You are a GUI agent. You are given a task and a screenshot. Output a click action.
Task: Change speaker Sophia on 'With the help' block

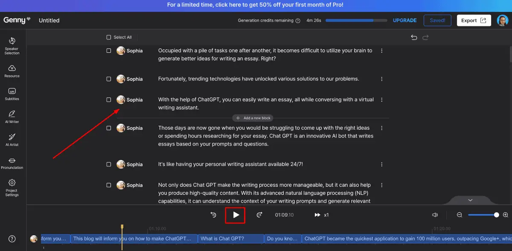click(x=130, y=100)
